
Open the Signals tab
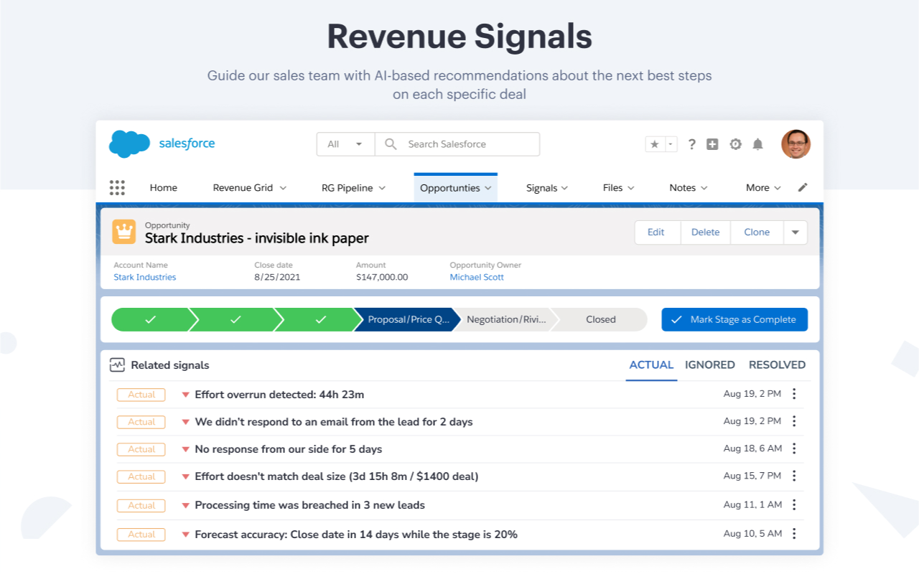(x=541, y=188)
